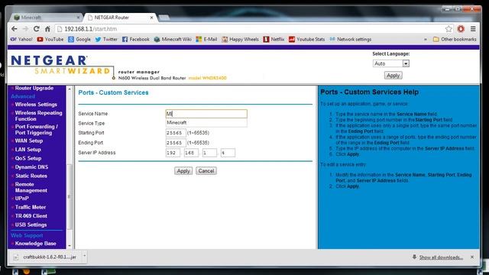
Task: Click second Server IP octet field
Action: [191, 153]
